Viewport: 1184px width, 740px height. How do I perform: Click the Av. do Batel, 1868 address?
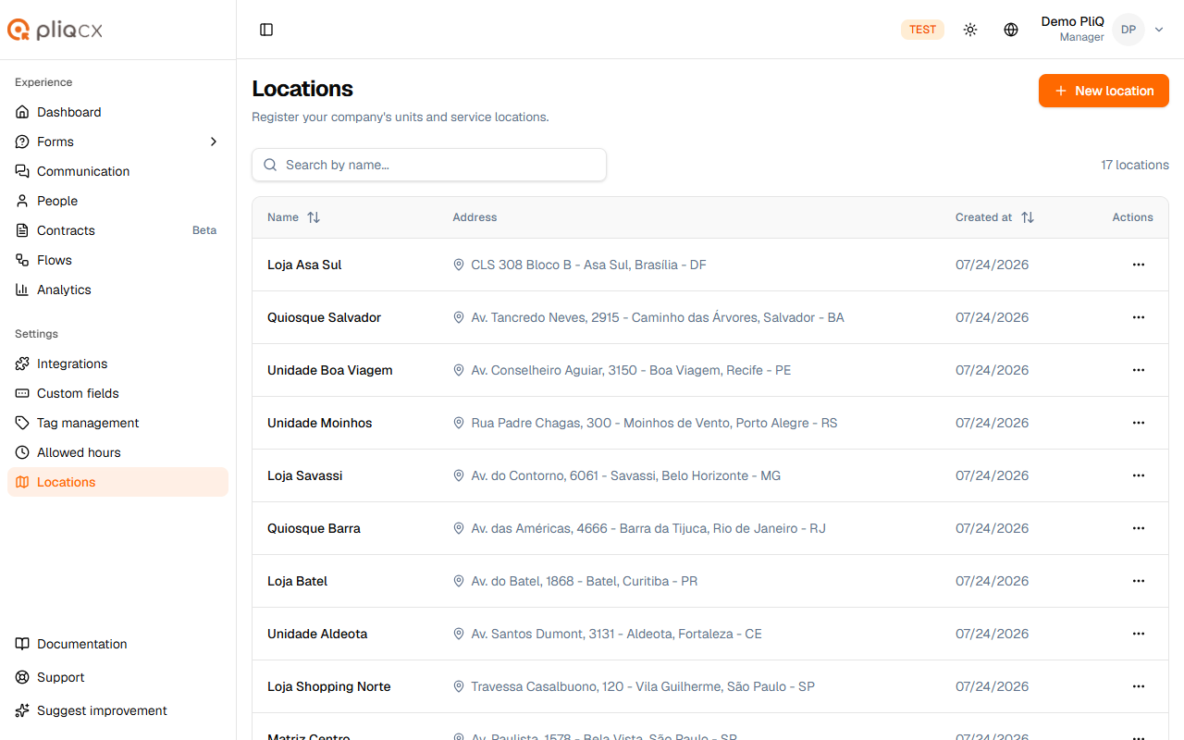pos(585,581)
